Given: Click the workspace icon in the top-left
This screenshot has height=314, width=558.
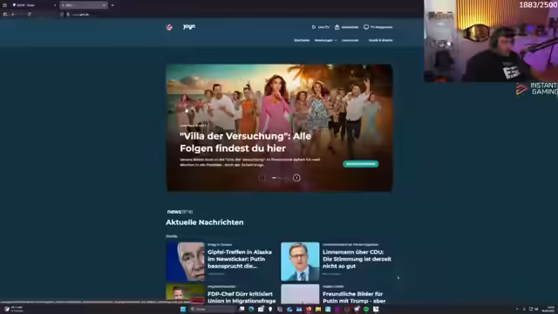Looking at the screenshot, I should [x=4, y=5].
